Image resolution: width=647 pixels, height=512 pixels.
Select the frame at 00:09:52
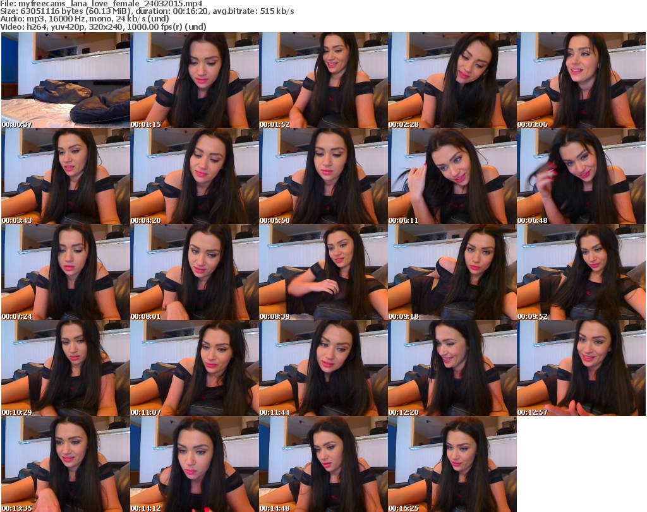coord(581,272)
